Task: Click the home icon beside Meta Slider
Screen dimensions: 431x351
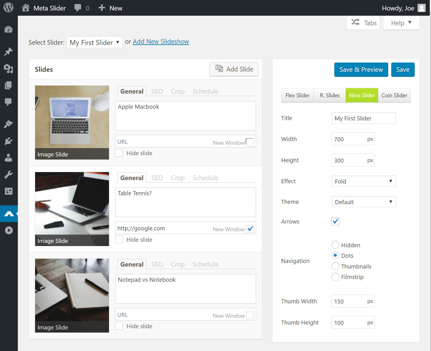Action: (26, 8)
